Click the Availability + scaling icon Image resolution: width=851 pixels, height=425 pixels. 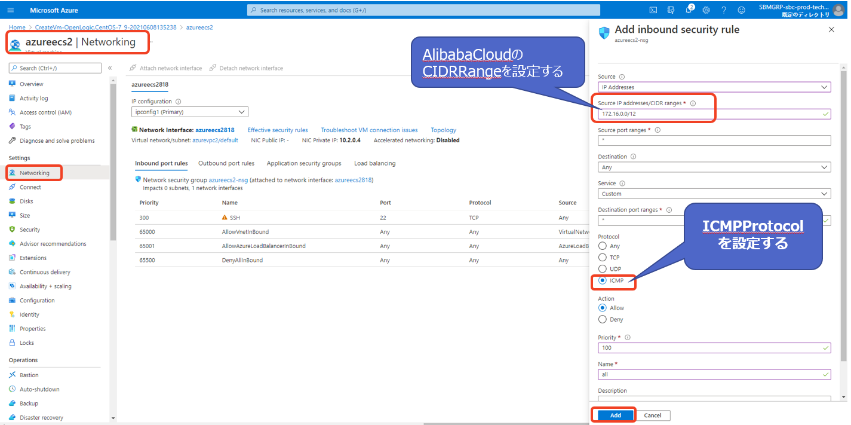click(13, 286)
